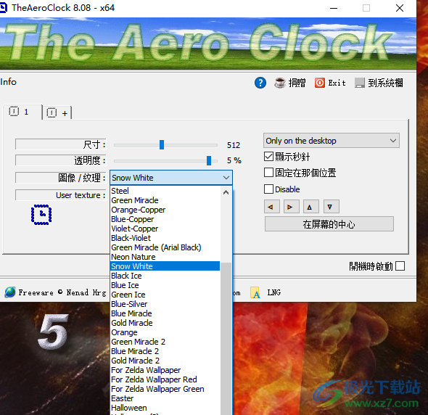The height and width of the screenshot is (415, 428).
Task: Open the Info menu
Action: (8, 82)
